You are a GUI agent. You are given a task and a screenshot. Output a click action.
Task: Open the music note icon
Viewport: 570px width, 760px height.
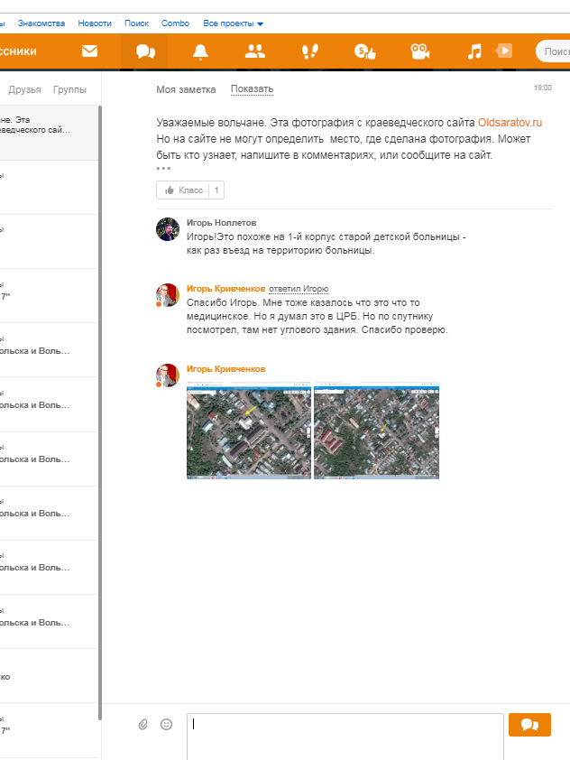[x=475, y=51]
